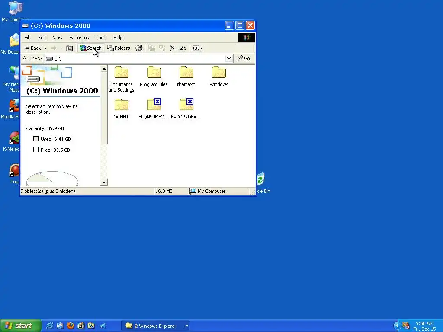The image size is (443, 332).
Task: Open the Edit menu
Action: click(x=42, y=38)
